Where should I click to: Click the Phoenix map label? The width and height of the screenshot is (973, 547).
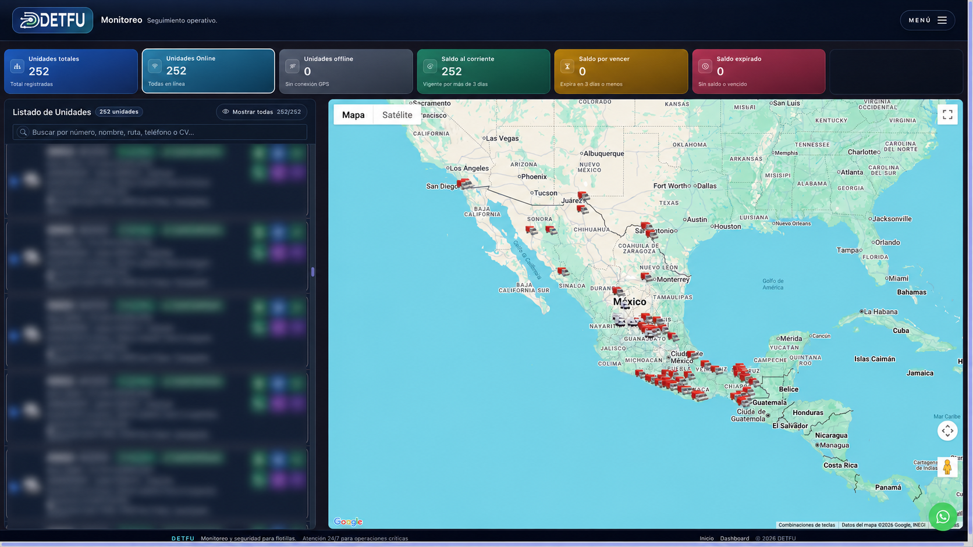click(x=534, y=177)
